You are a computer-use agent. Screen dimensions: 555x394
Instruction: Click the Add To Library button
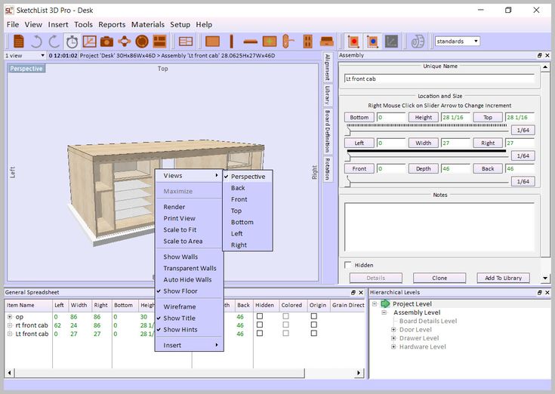pyautogui.click(x=502, y=278)
